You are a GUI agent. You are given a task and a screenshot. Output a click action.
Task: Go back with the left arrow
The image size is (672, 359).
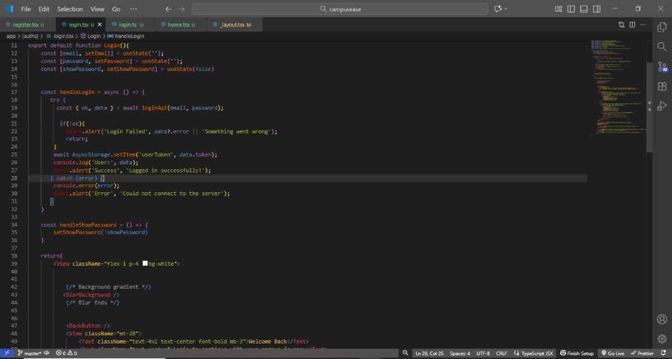click(x=169, y=9)
